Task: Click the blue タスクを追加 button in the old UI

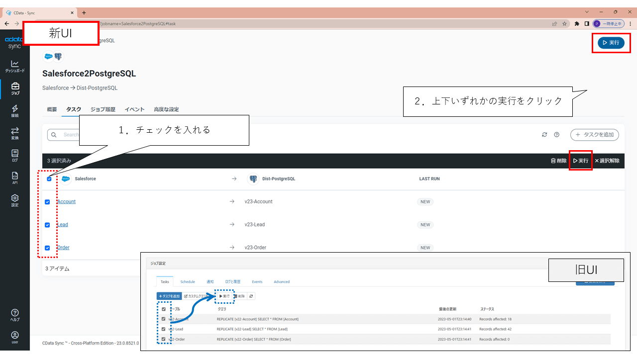Action: pos(169,296)
